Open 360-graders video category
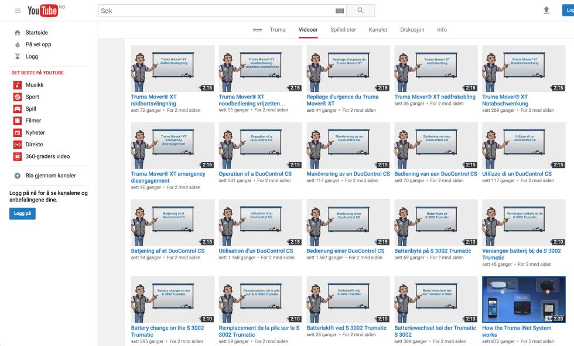The height and width of the screenshot is (346, 574). pyautogui.click(x=47, y=156)
